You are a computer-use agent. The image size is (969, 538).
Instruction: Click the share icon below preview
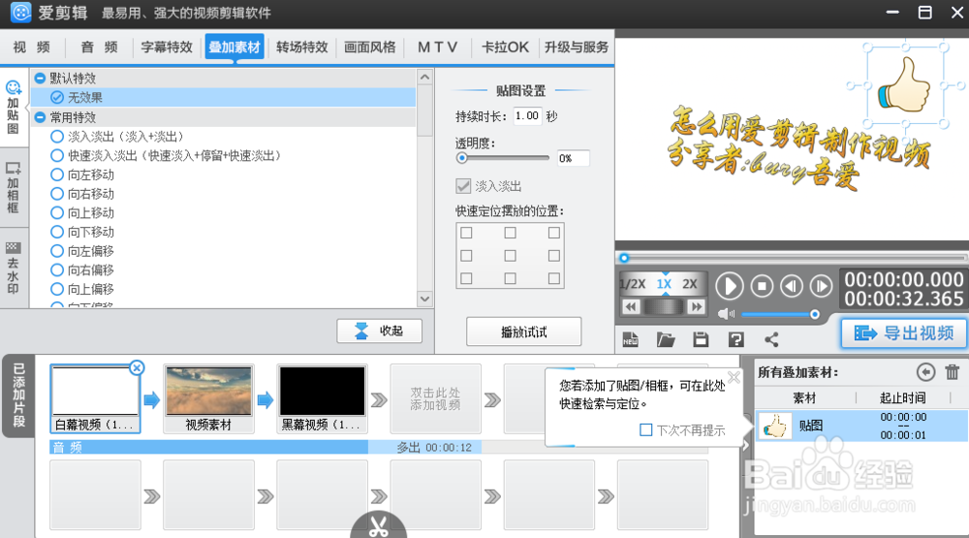(771, 339)
